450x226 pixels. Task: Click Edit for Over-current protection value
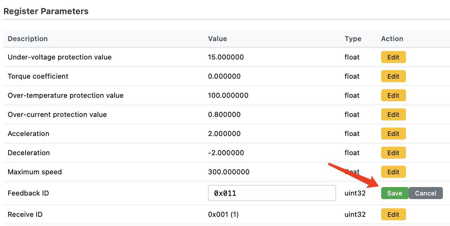point(393,114)
